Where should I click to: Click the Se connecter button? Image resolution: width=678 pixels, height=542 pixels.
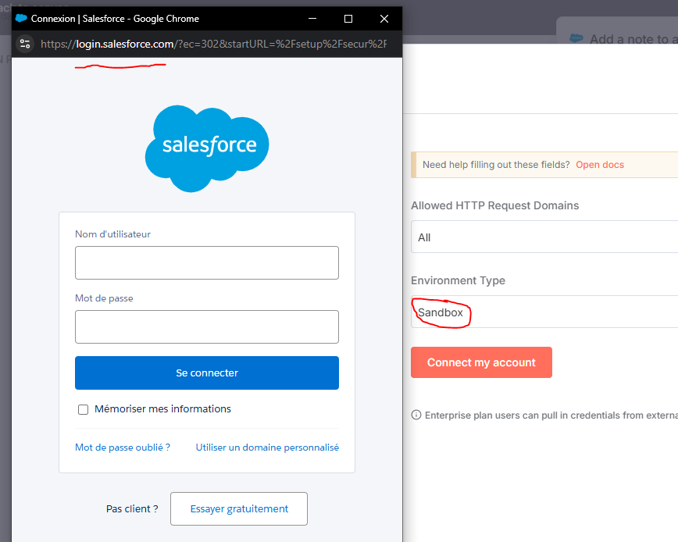207,373
